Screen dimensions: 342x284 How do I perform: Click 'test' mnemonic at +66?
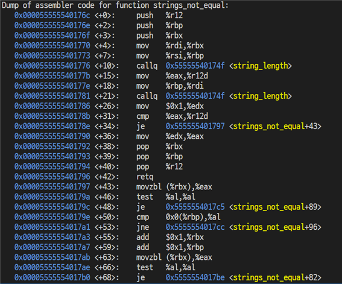coord(145,267)
